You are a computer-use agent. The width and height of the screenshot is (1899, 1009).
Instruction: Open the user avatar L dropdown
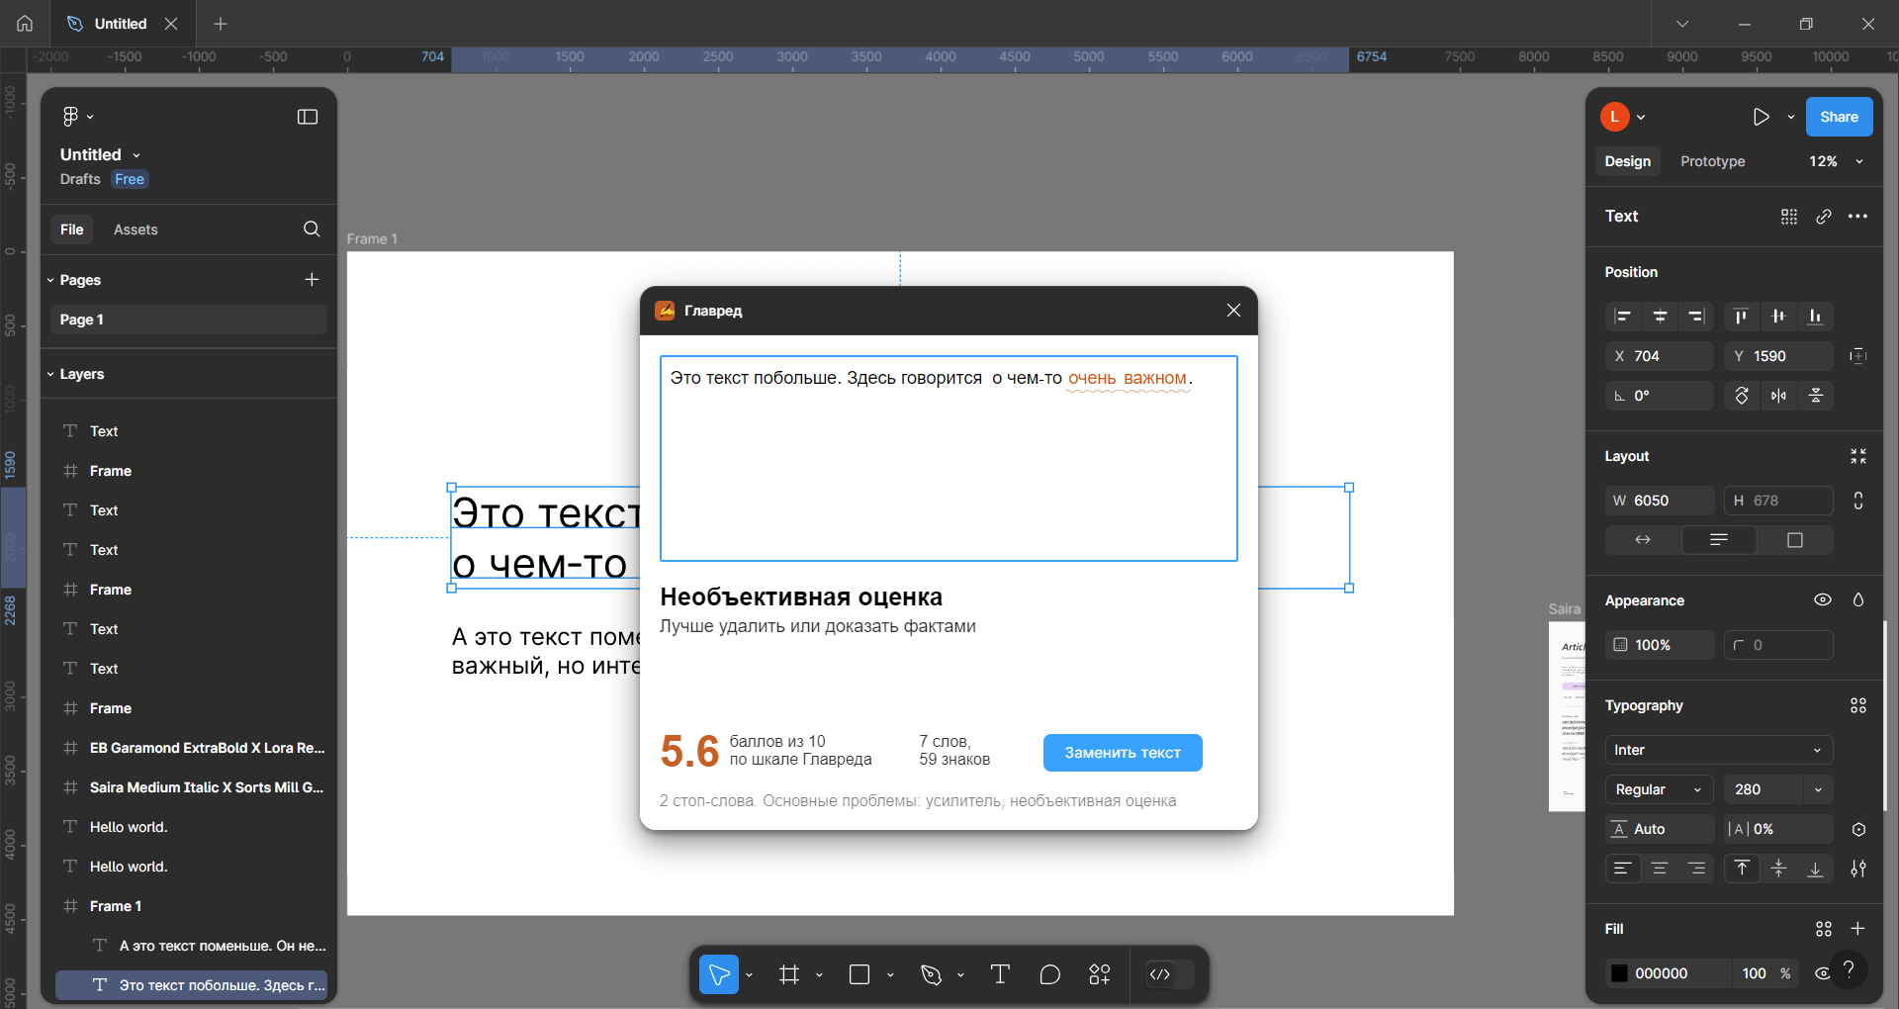click(1623, 117)
